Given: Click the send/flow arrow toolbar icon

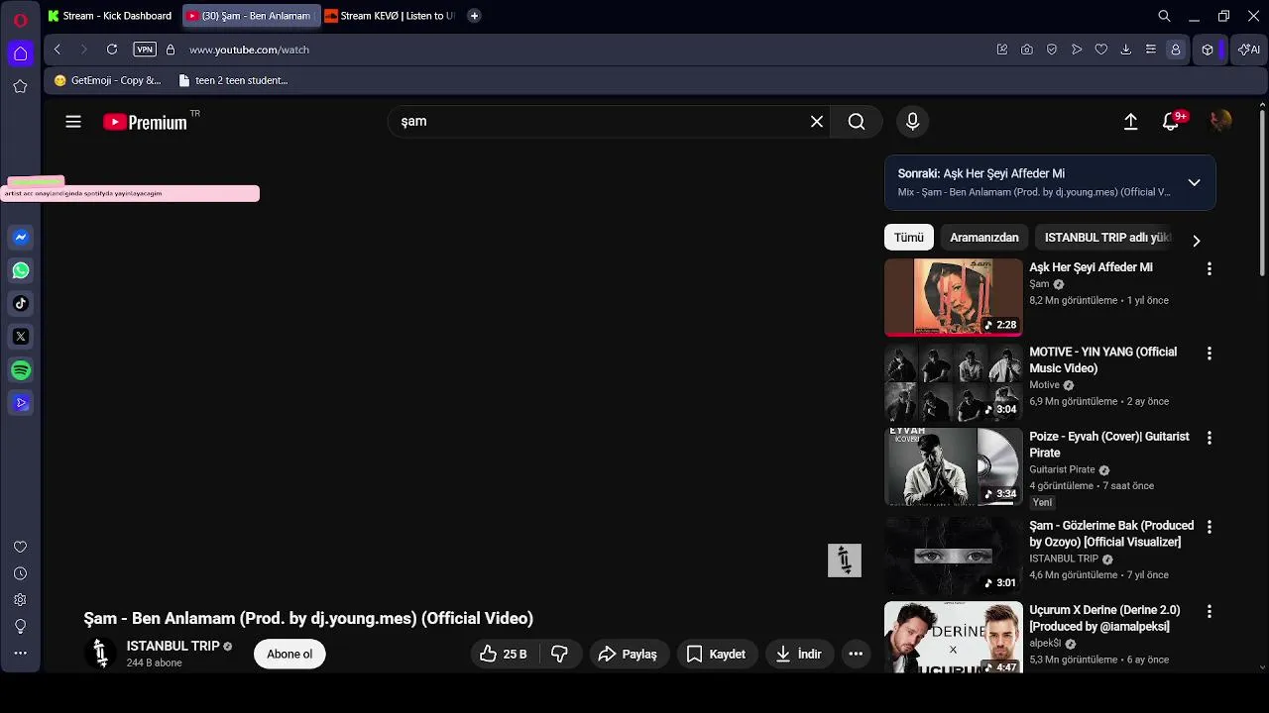Looking at the screenshot, I should coord(1077,50).
